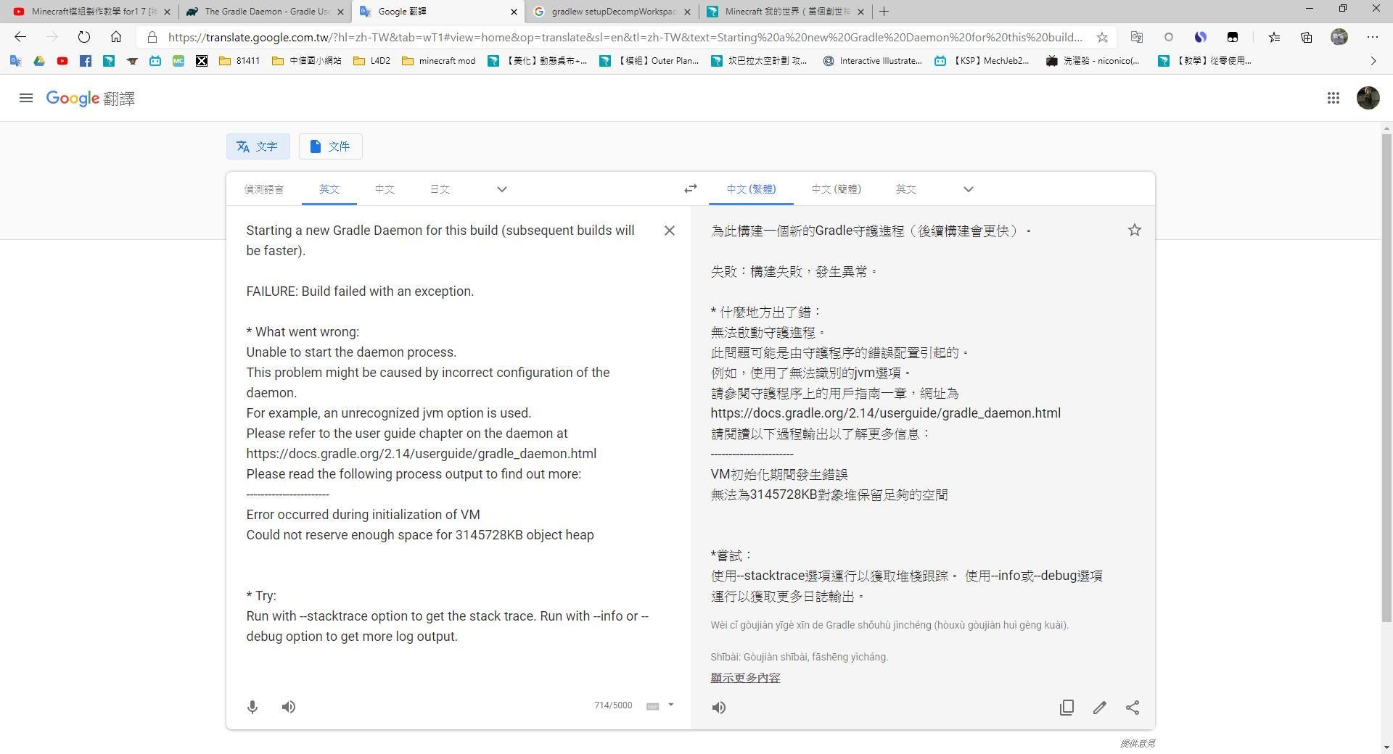Expand more target language options chevron
The image size is (1393, 754).
point(968,189)
